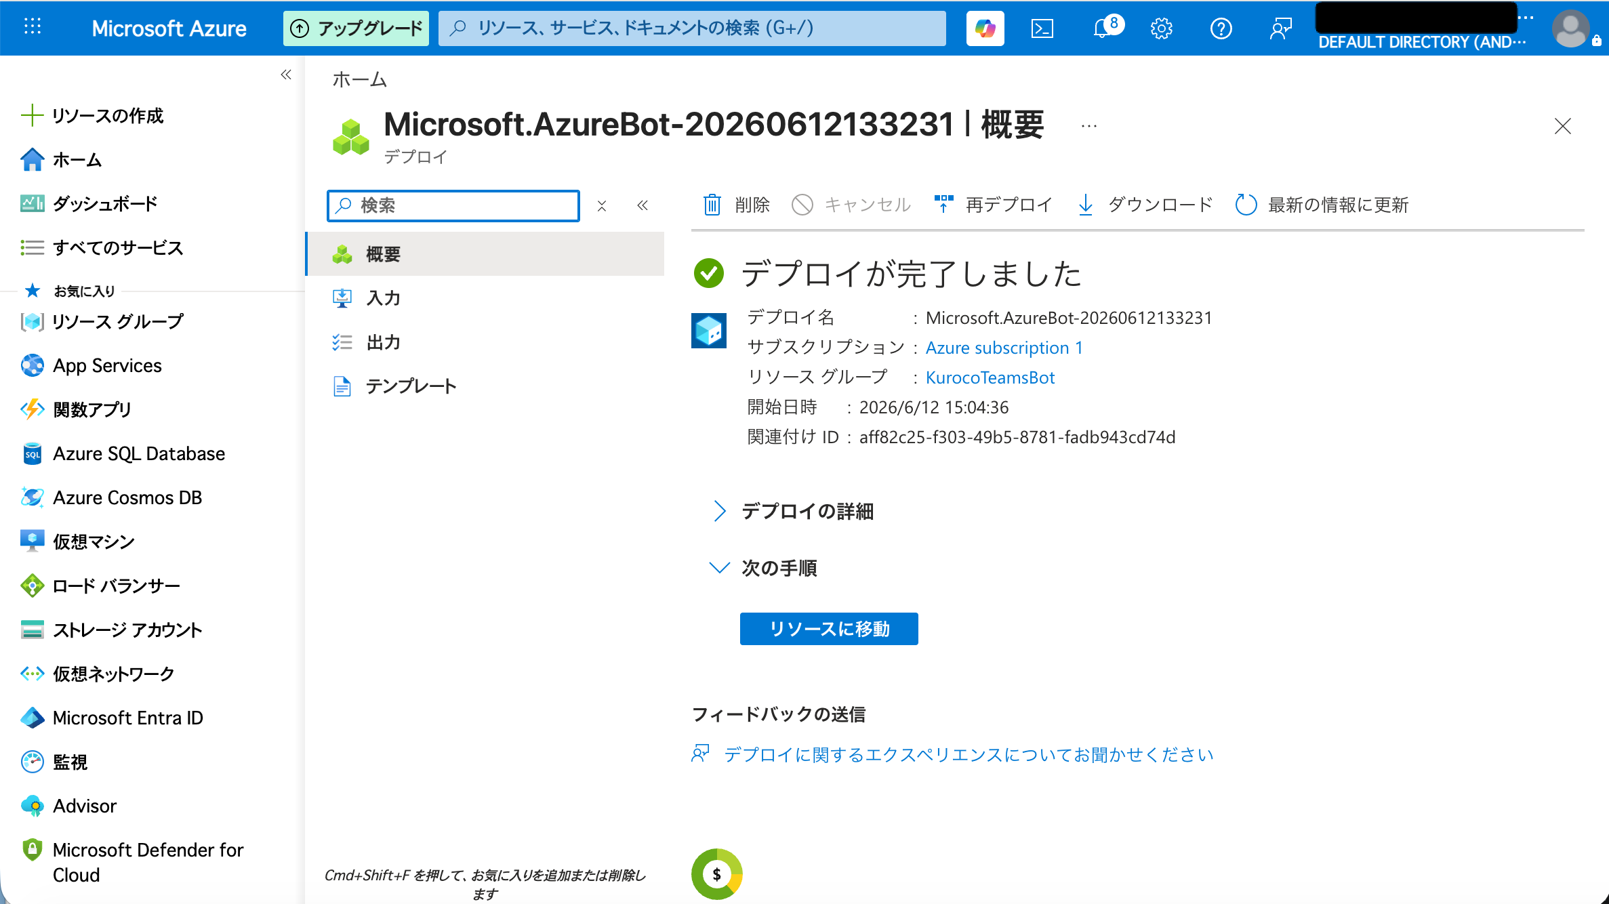Click the Advisor icon

tap(32, 806)
